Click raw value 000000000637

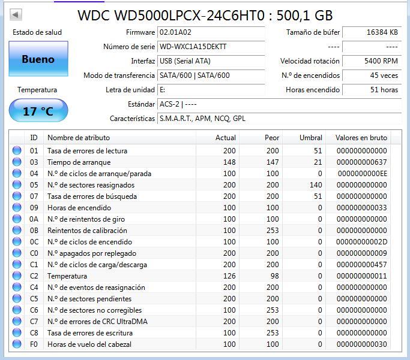(361, 162)
